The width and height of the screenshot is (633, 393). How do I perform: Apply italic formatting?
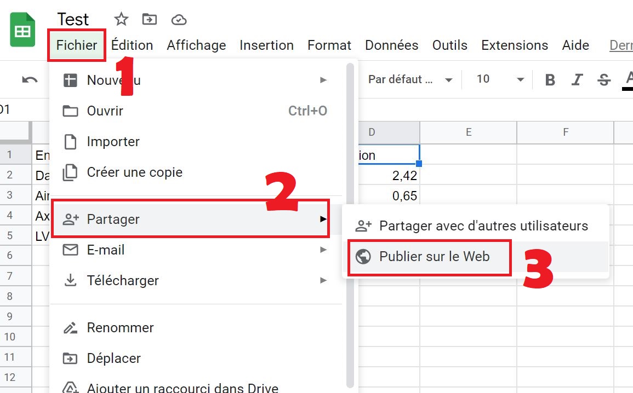point(577,79)
